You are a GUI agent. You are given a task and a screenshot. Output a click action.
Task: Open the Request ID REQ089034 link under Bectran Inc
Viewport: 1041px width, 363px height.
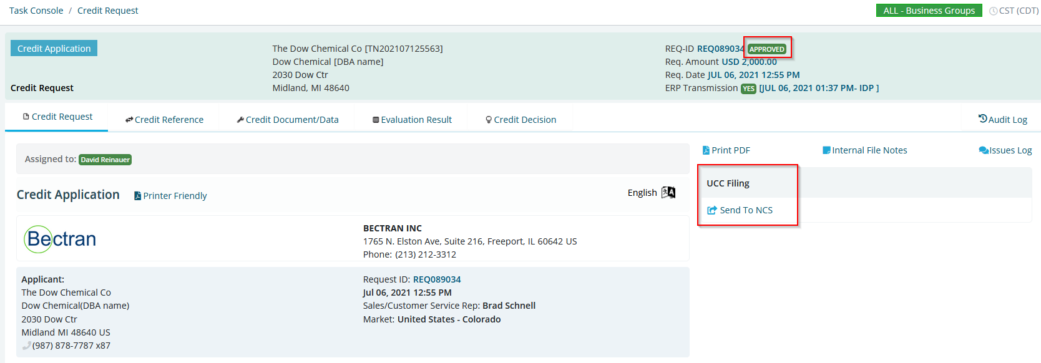pos(437,279)
